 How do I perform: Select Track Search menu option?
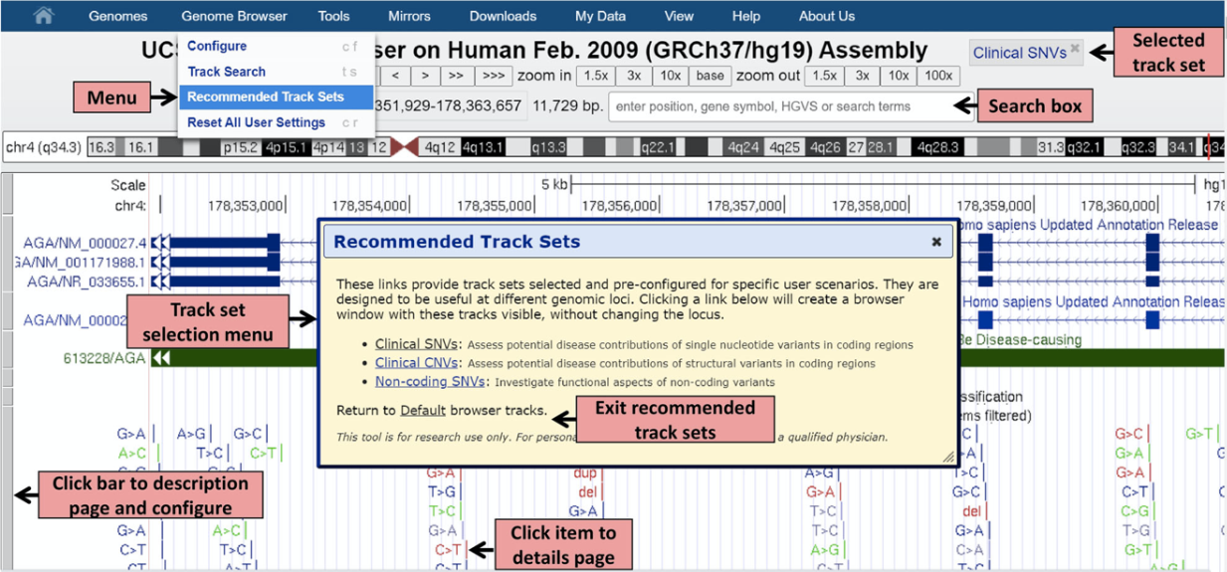227,72
